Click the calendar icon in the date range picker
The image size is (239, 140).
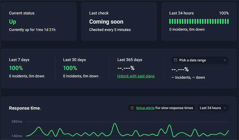click(175, 60)
